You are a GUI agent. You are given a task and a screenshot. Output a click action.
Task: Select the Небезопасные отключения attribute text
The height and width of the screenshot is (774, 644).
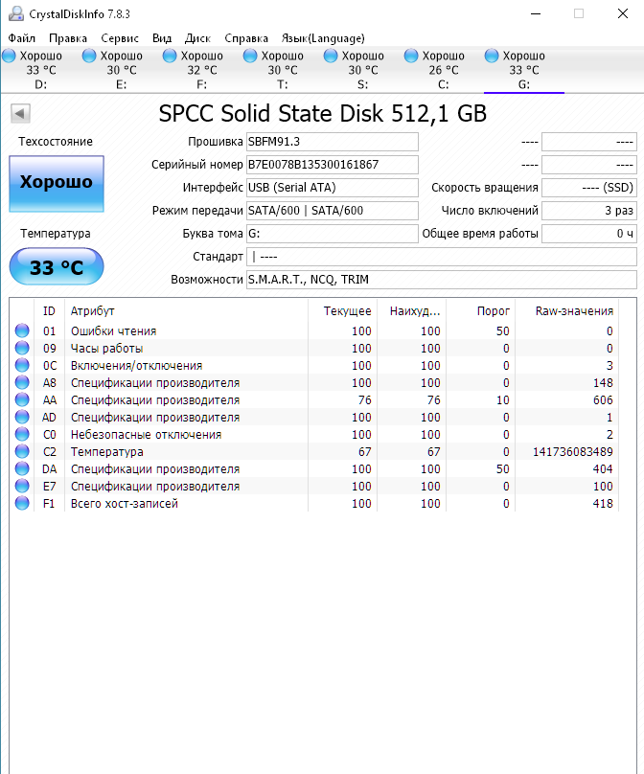coord(146,435)
